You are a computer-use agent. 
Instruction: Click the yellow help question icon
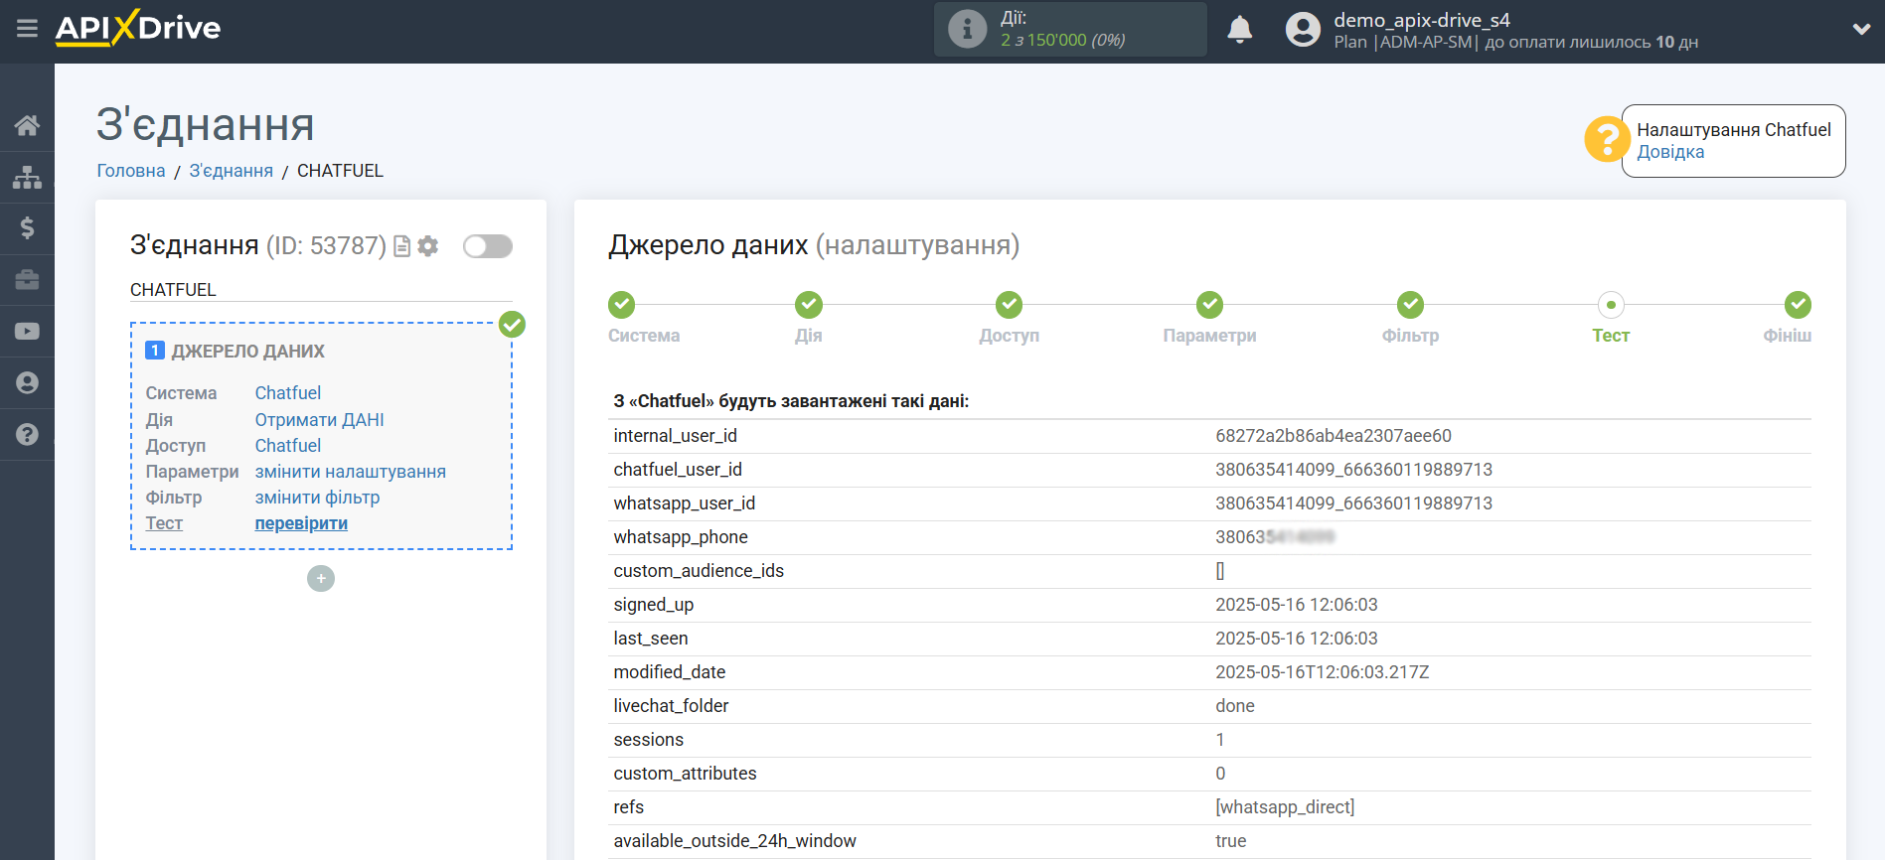[x=1606, y=139]
